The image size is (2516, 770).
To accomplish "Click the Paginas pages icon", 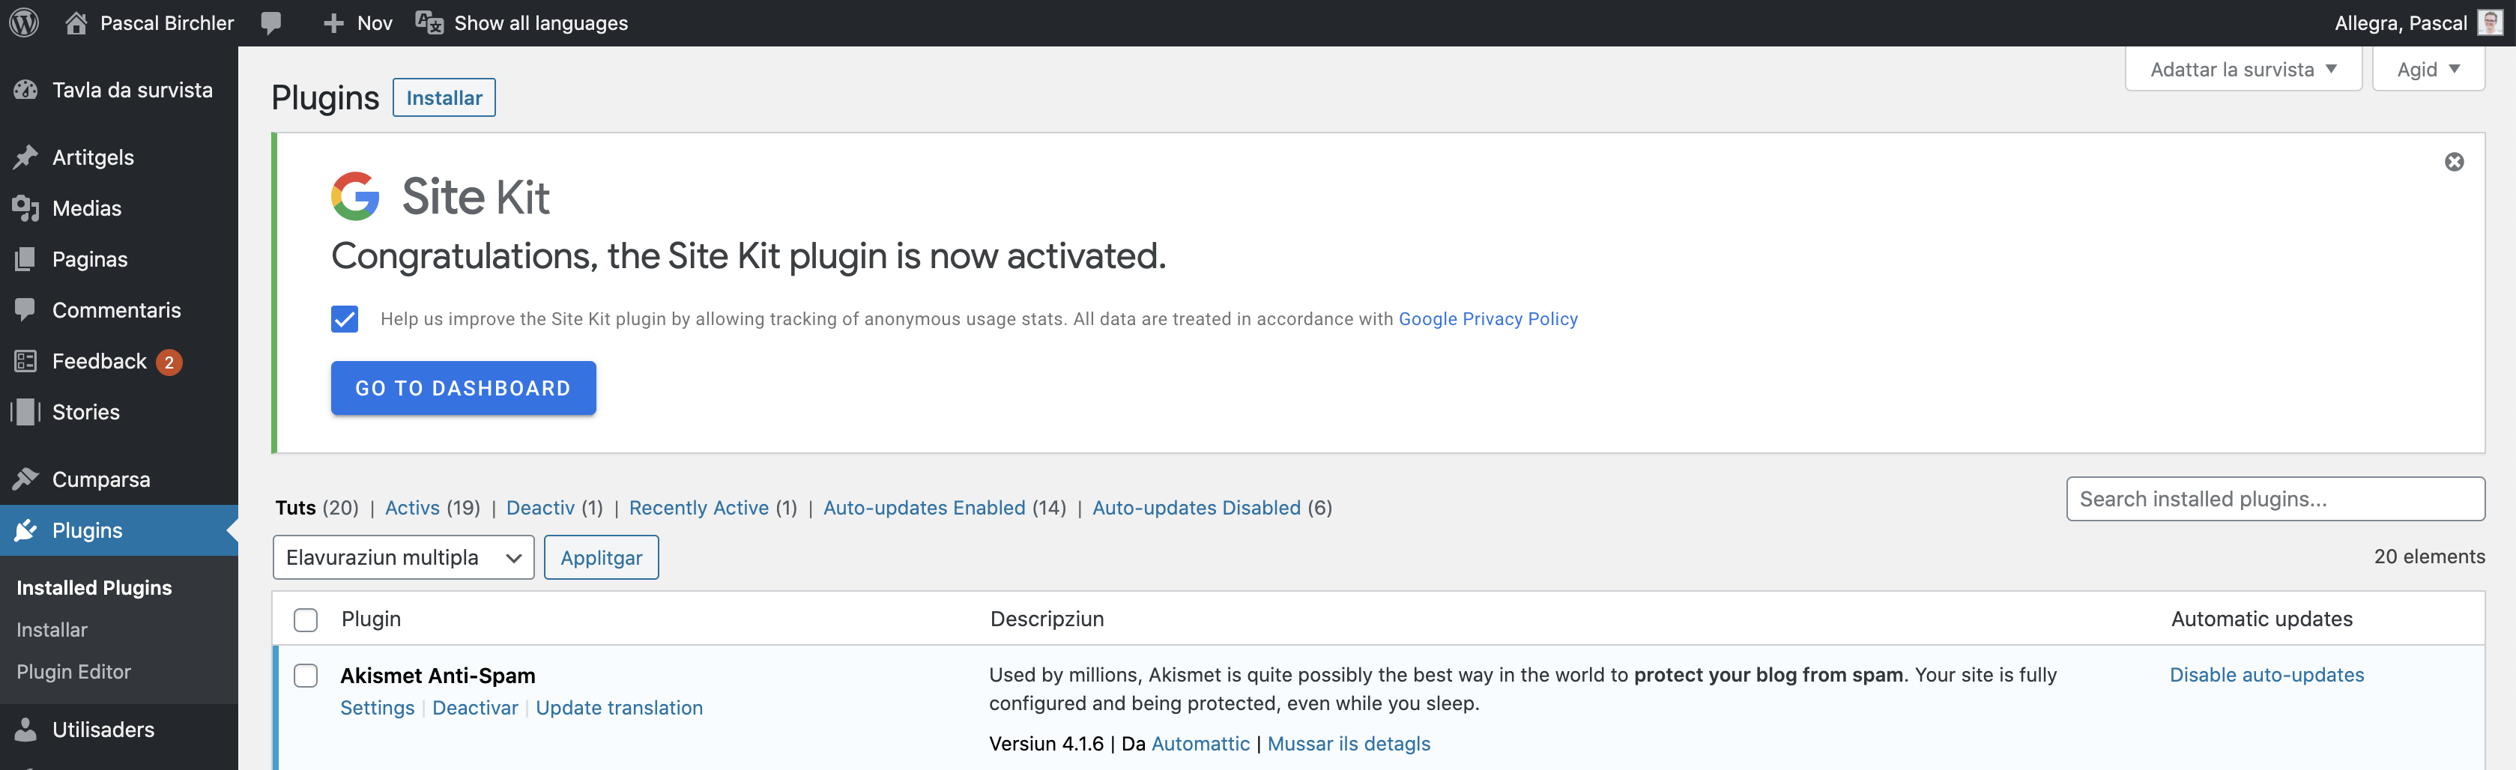I will (x=26, y=258).
